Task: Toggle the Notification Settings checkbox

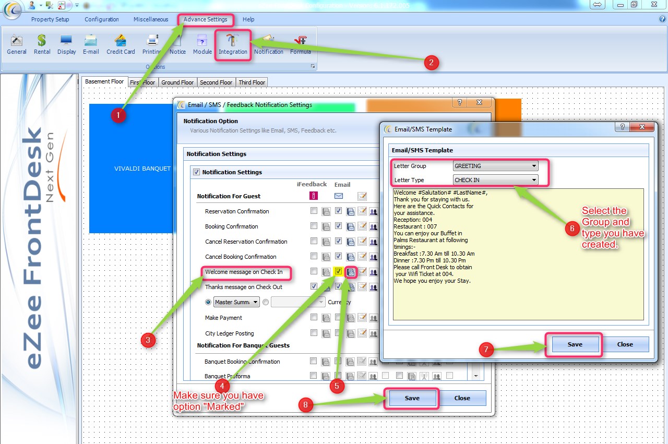Action: click(197, 172)
